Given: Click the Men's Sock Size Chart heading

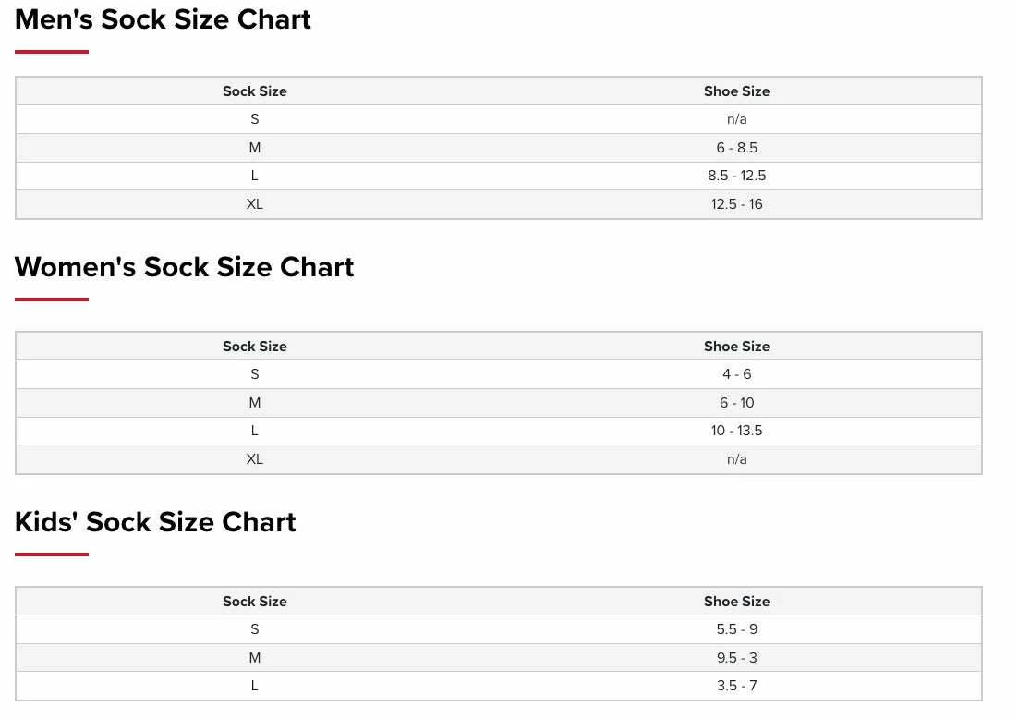Looking at the screenshot, I should 163,19.
